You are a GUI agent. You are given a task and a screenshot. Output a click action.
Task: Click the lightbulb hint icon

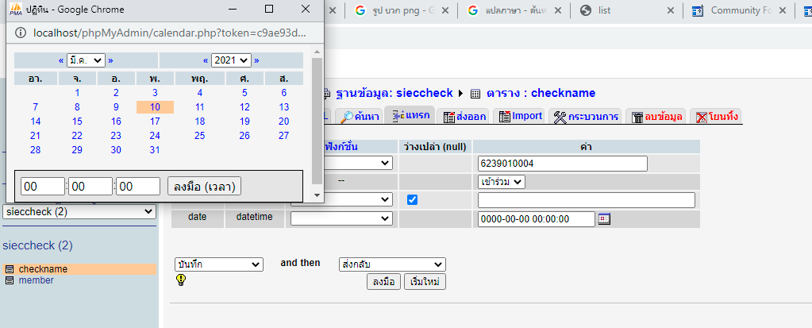181,280
